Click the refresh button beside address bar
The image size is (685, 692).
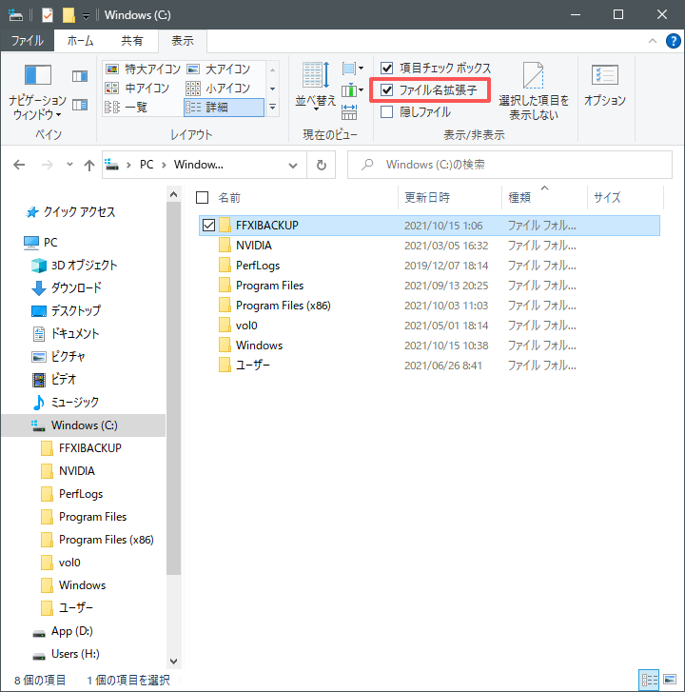point(322,165)
